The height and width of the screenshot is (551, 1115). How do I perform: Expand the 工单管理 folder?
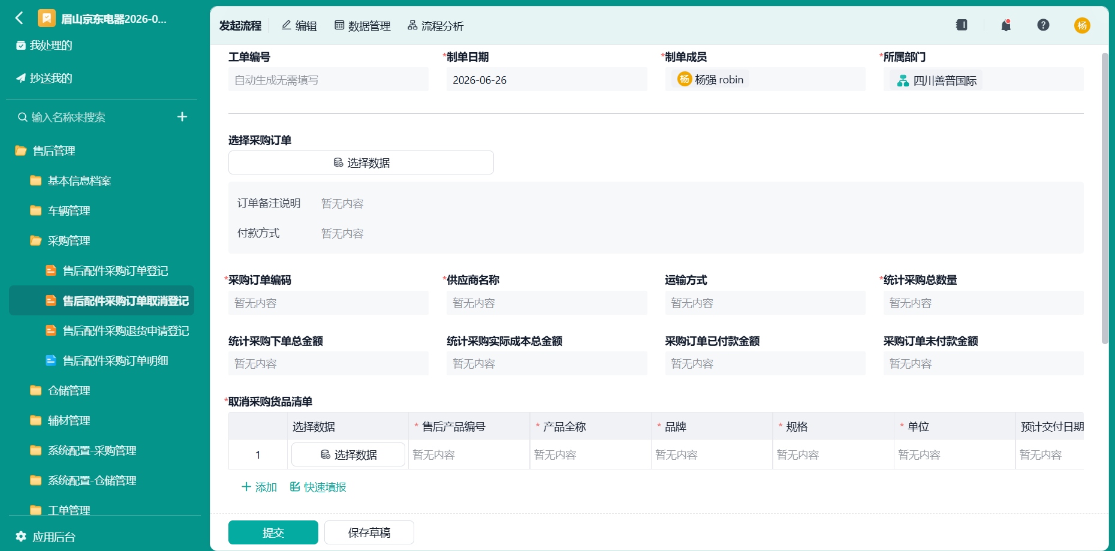click(36, 510)
